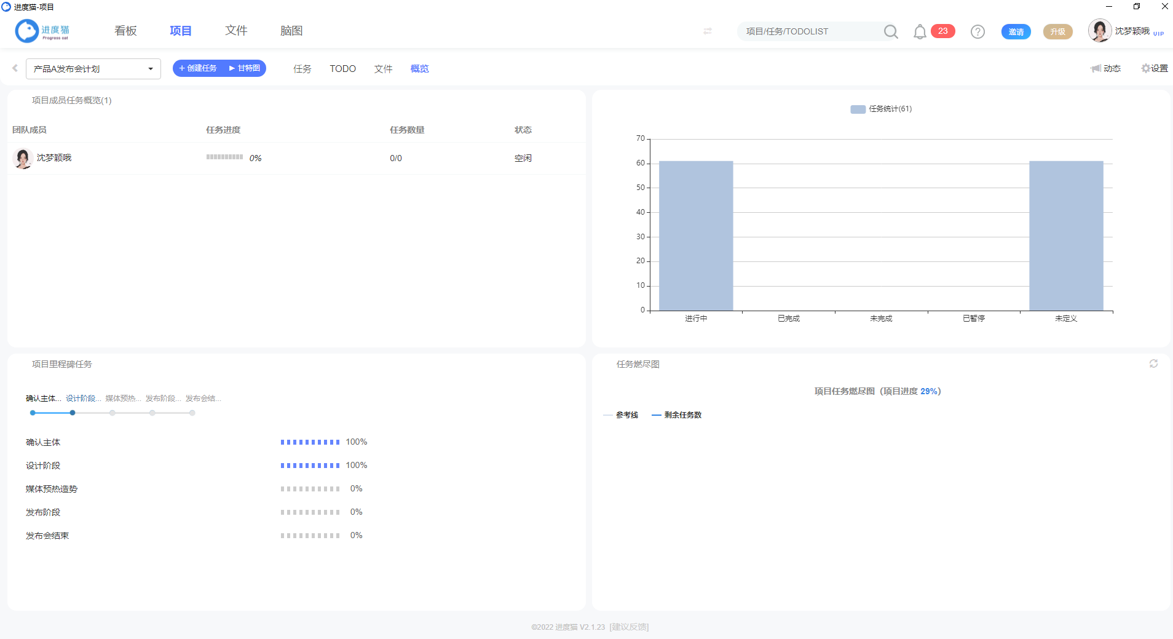This screenshot has height=639, width=1173.
Task: Switch to the 文件 top menu
Action: 236,31
